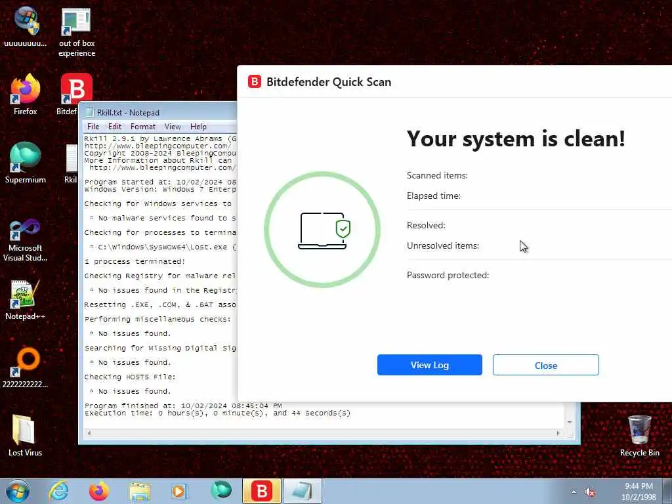Click the 'Password protected:' label
This screenshot has width=672, height=504.
(x=448, y=275)
